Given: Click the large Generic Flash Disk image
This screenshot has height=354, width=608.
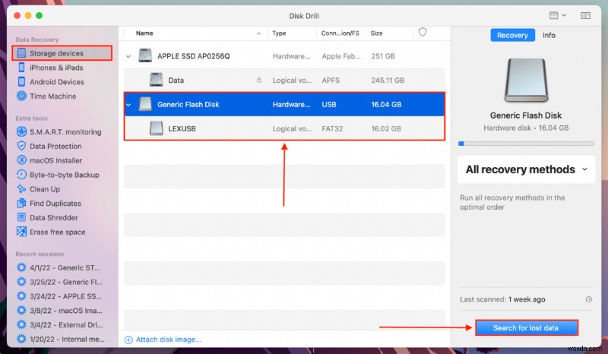Looking at the screenshot, I should pos(526,81).
